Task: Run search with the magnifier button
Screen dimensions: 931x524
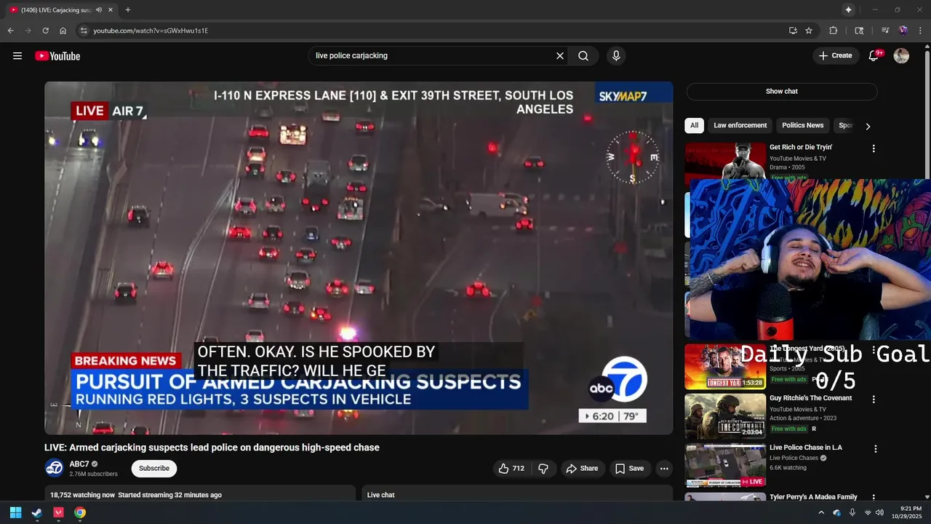Action: (583, 56)
